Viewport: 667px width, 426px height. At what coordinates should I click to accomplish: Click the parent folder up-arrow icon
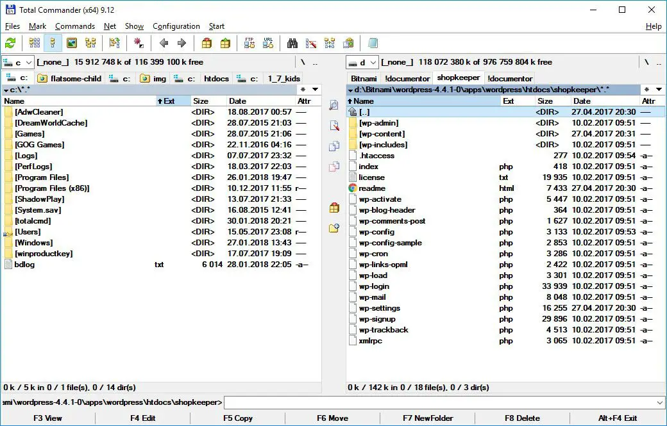point(352,111)
